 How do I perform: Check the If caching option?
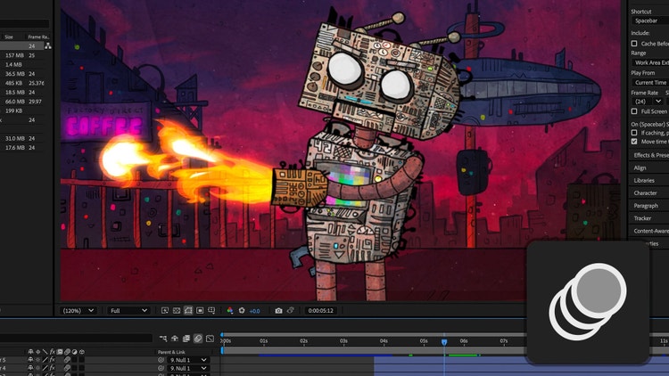(634, 133)
